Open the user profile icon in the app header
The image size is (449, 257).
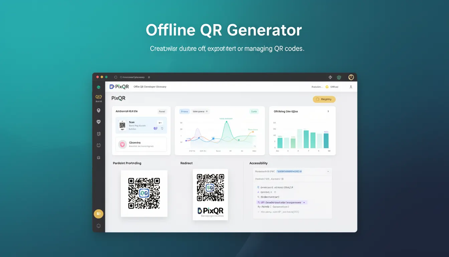tap(351, 87)
